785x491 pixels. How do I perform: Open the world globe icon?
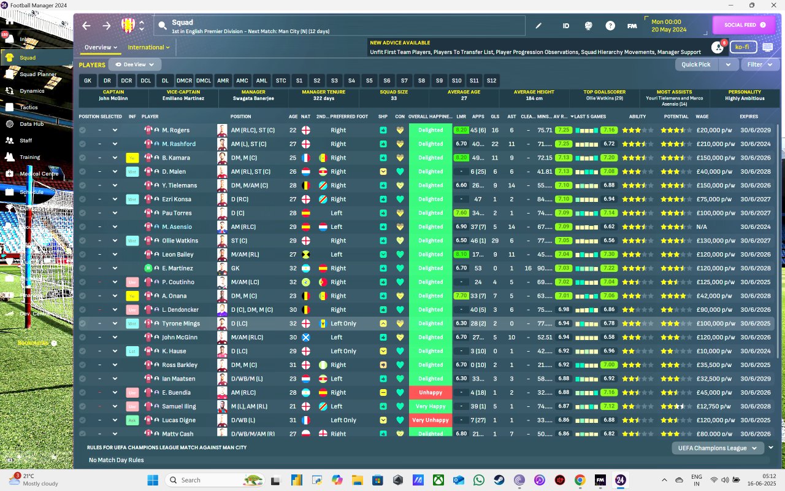(588, 26)
